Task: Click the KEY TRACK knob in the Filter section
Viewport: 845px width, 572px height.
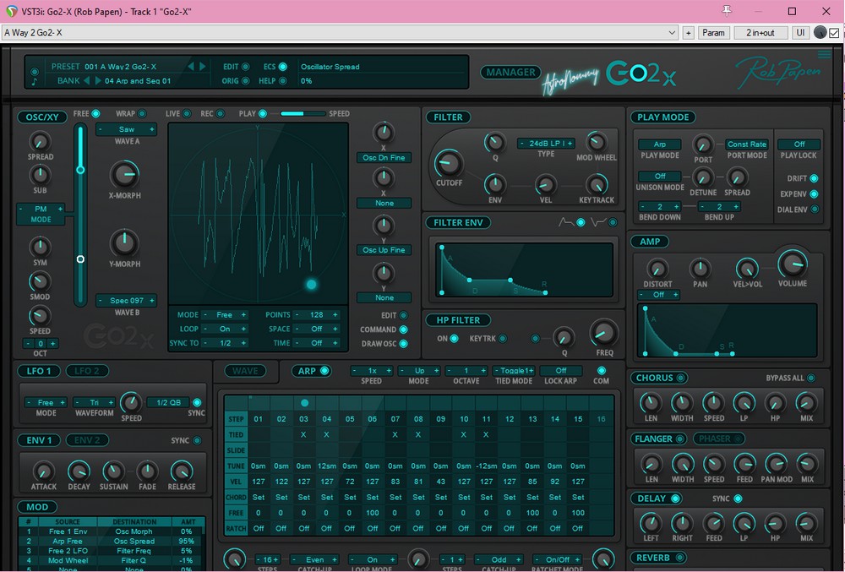Action: pos(597,185)
